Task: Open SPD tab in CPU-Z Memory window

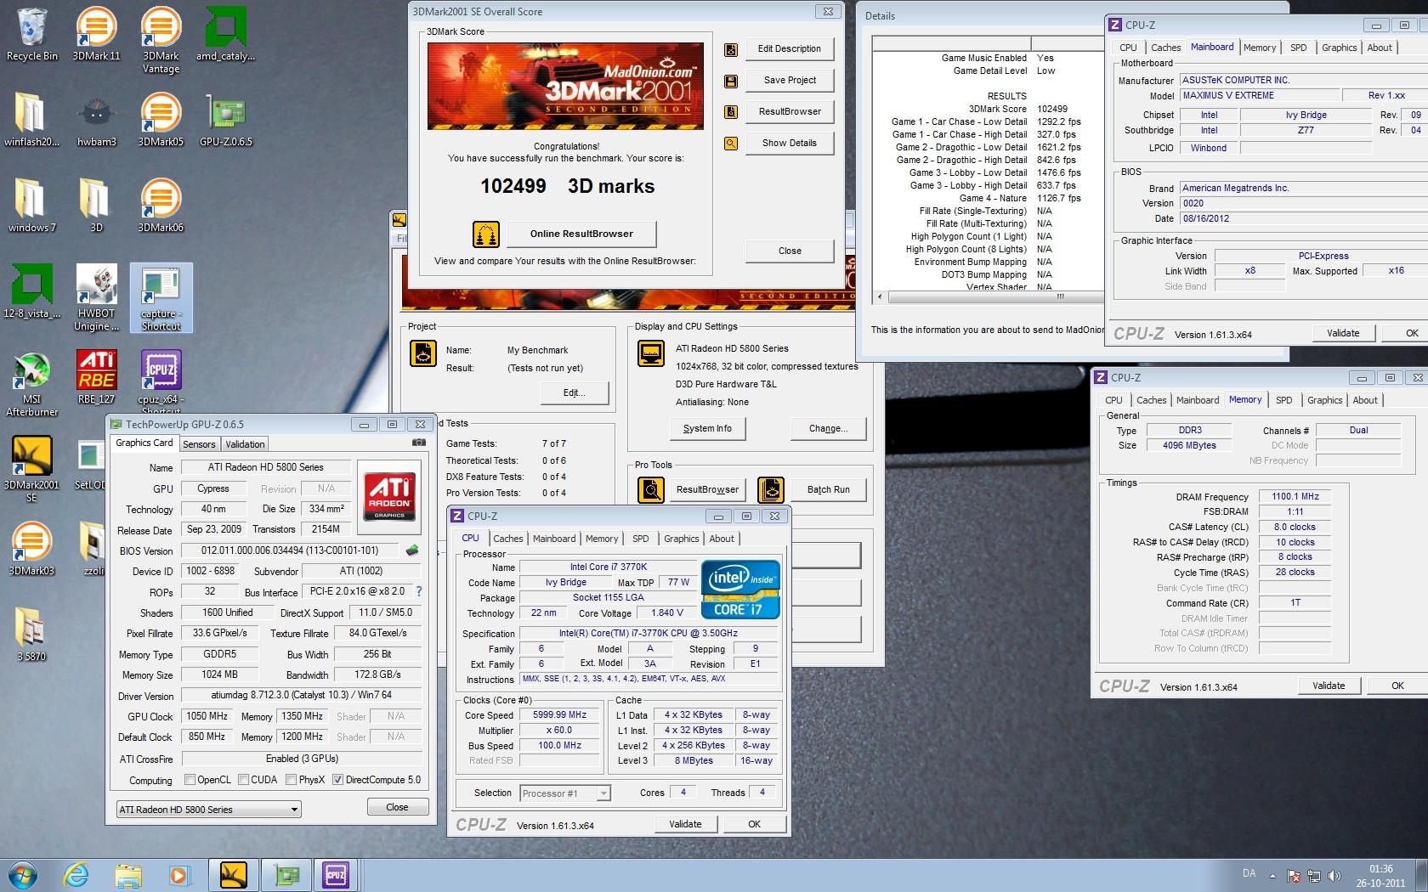Action: 1284,400
